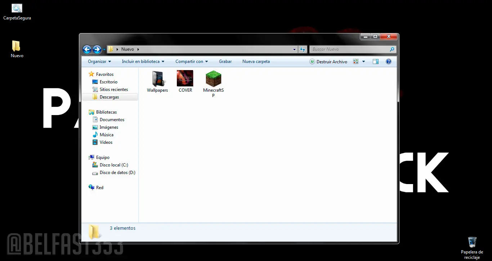Open Papelera de reciclaje on desktop
Image resolution: width=492 pixels, height=261 pixels.
pos(472,248)
